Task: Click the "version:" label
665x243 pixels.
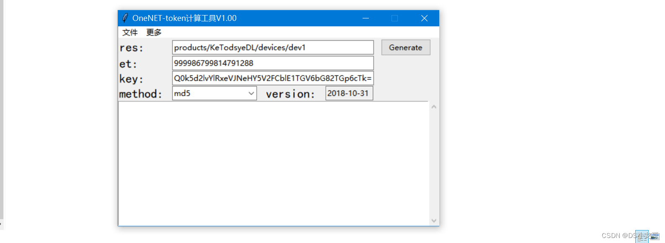Action: 291,94
